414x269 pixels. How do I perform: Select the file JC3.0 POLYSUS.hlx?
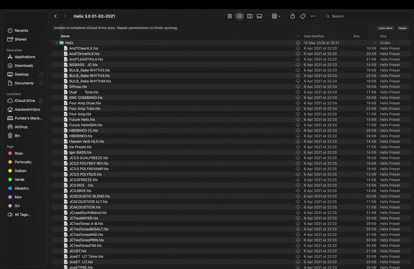[231, 174]
